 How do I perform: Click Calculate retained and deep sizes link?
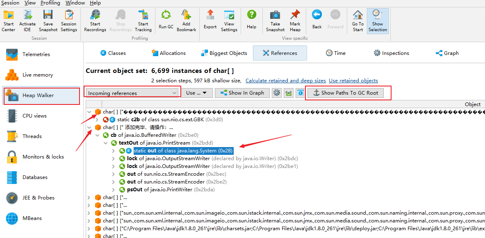pos(285,81)
